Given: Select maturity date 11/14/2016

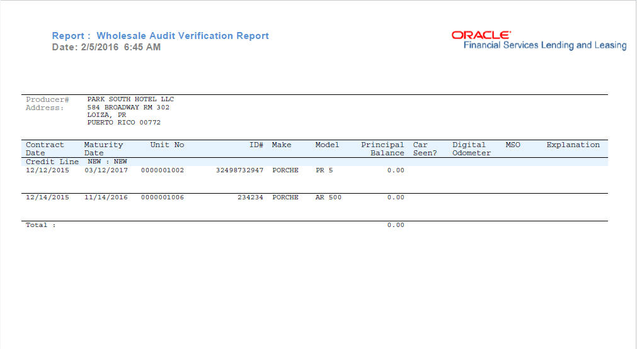Looking at the screenshot, I should 106,197.
